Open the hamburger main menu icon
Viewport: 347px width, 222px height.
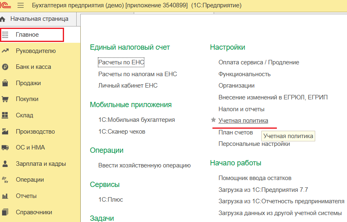click(x=20, y=5)
